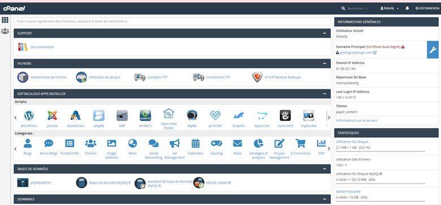Open the Portals/CMS category
Image resolution: width=441 pixels, height=205 pixels.
pos(70,143)
